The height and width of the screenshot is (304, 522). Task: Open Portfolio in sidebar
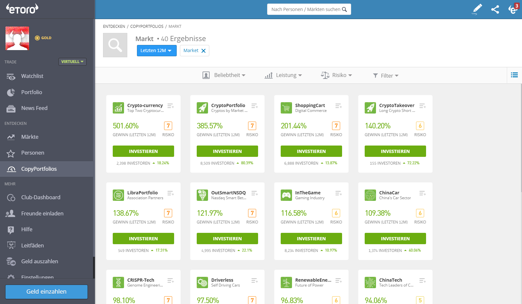pyautogui.click(x=47, y=92)
